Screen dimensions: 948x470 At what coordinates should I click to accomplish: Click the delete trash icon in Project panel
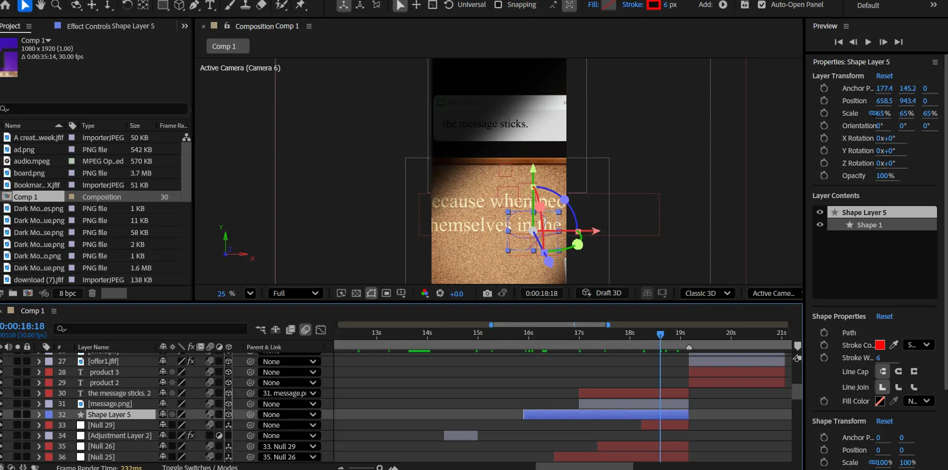(x=92, y=293)
